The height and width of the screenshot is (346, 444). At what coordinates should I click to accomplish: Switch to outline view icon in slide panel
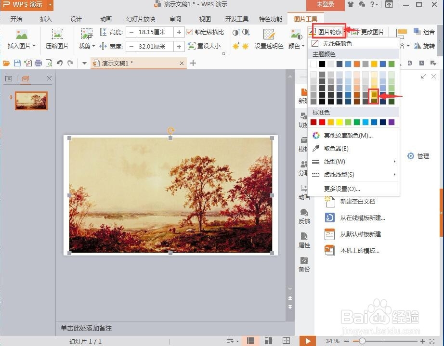coord(9,78)
